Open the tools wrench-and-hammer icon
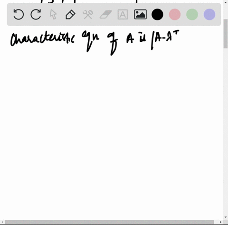 (x=88, y=14)
